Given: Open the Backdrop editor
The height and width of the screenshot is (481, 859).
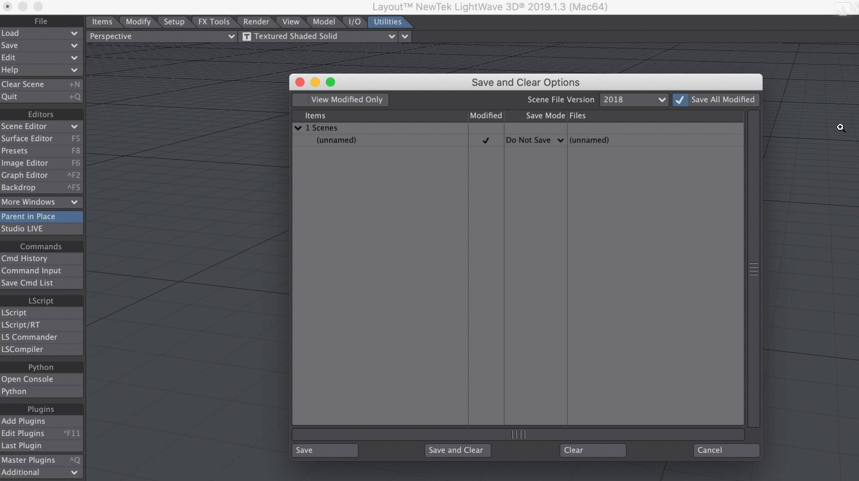Looking at the screenshot, I should (x=18, y=187).
